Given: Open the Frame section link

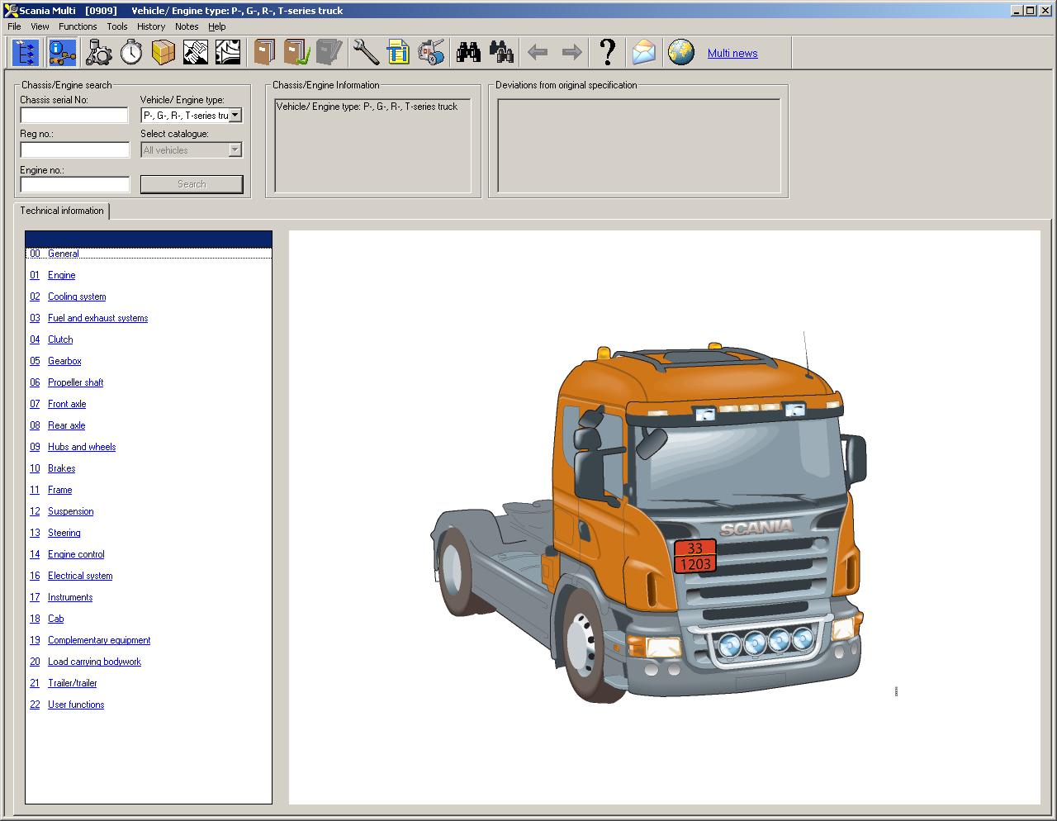Looking at the screenshot, I should pyautogui.click(x=59, y=490).
